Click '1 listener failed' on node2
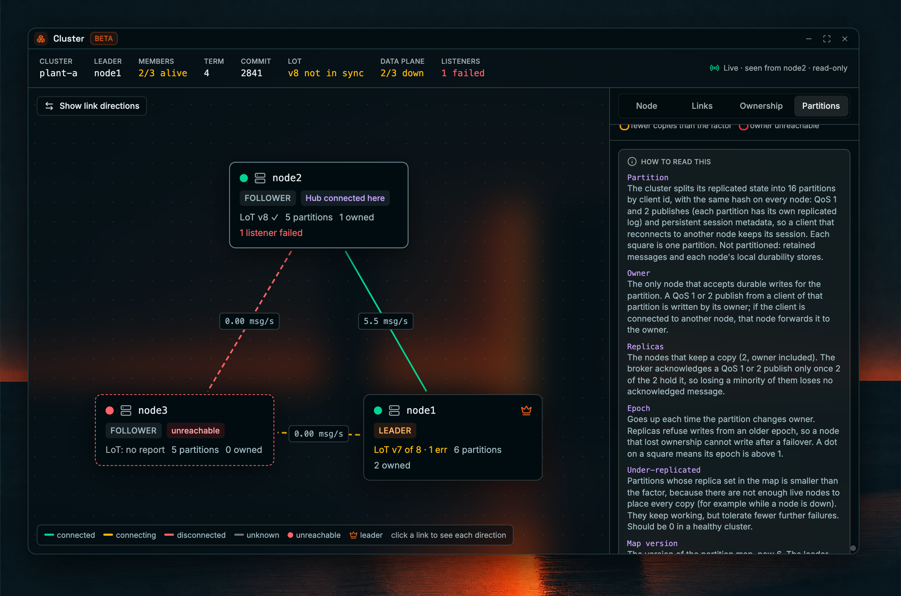The image size is (901, 596). [271, 233]
